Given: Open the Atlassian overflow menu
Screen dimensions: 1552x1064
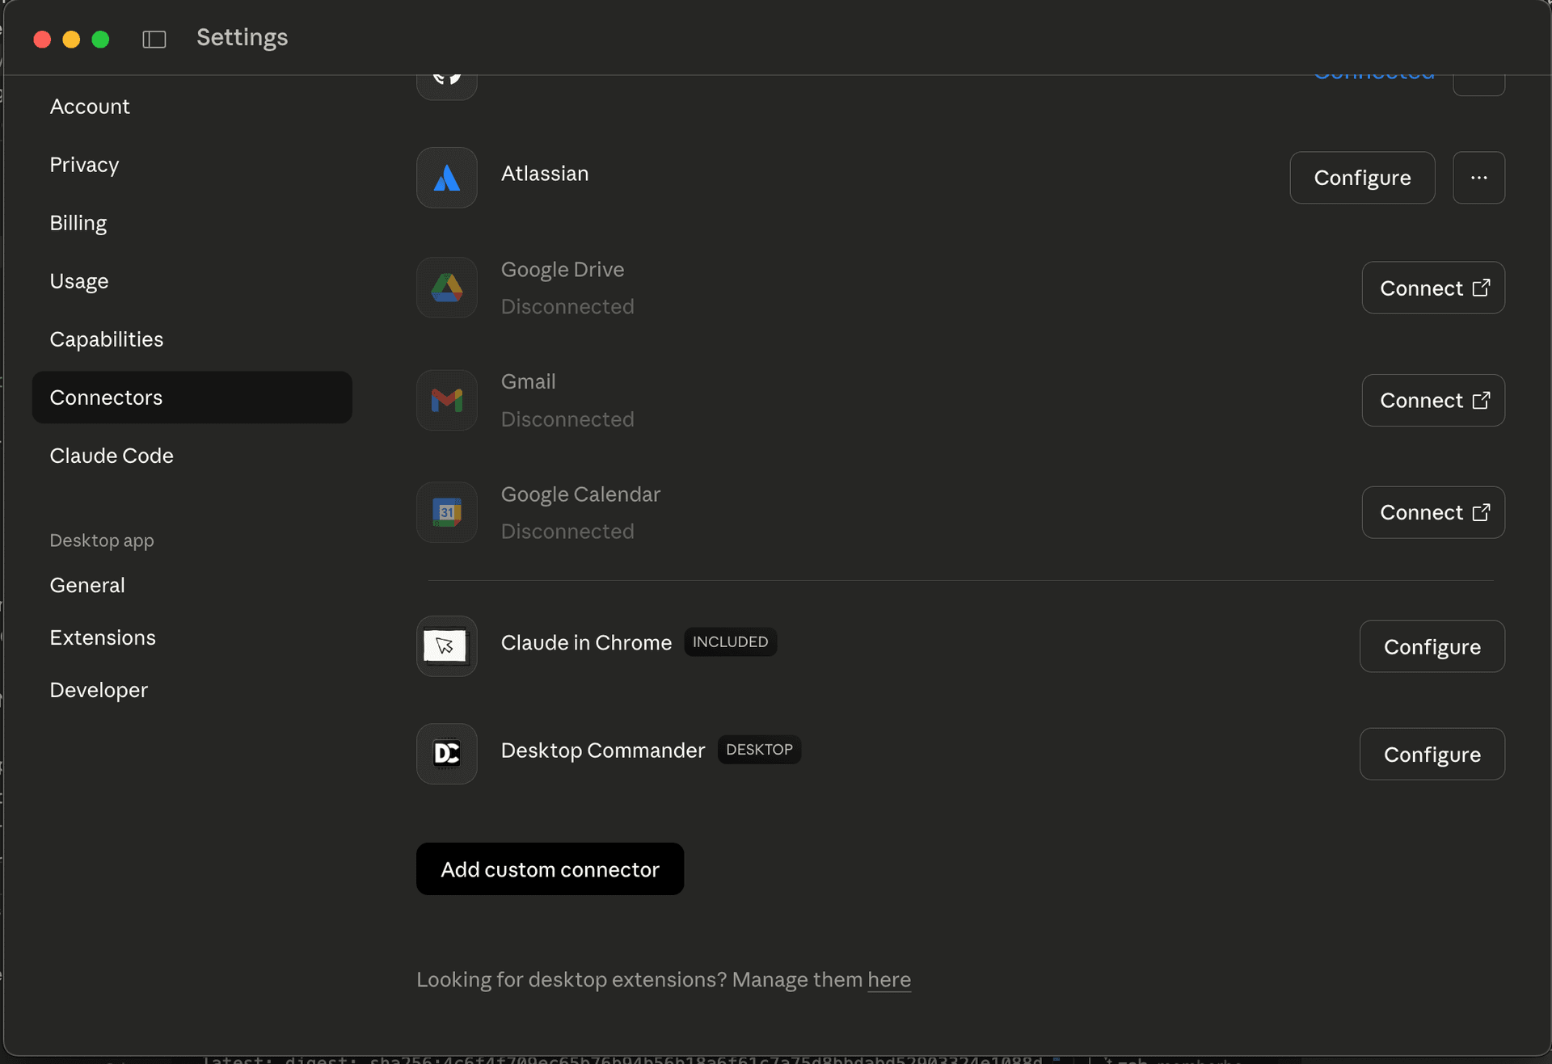Looking at the screenshot, I should click(1478, 178).
